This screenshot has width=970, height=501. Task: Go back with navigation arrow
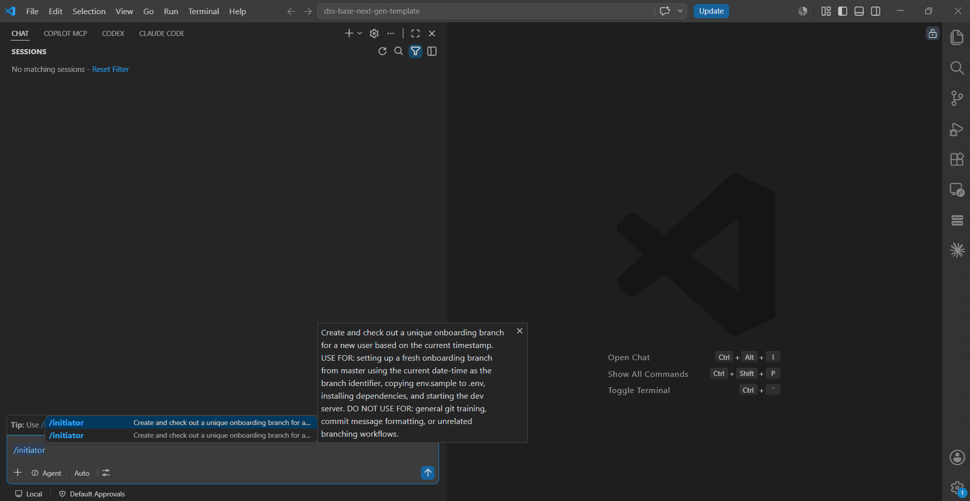coord(291,11)
